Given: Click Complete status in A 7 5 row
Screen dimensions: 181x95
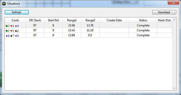Looking at the screenshot, I should 143,35.
